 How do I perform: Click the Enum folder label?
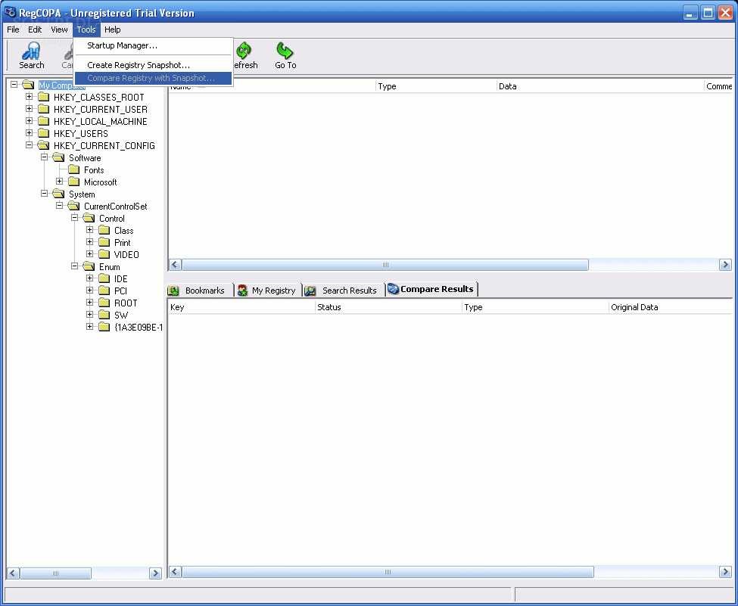tap(110, 267)
